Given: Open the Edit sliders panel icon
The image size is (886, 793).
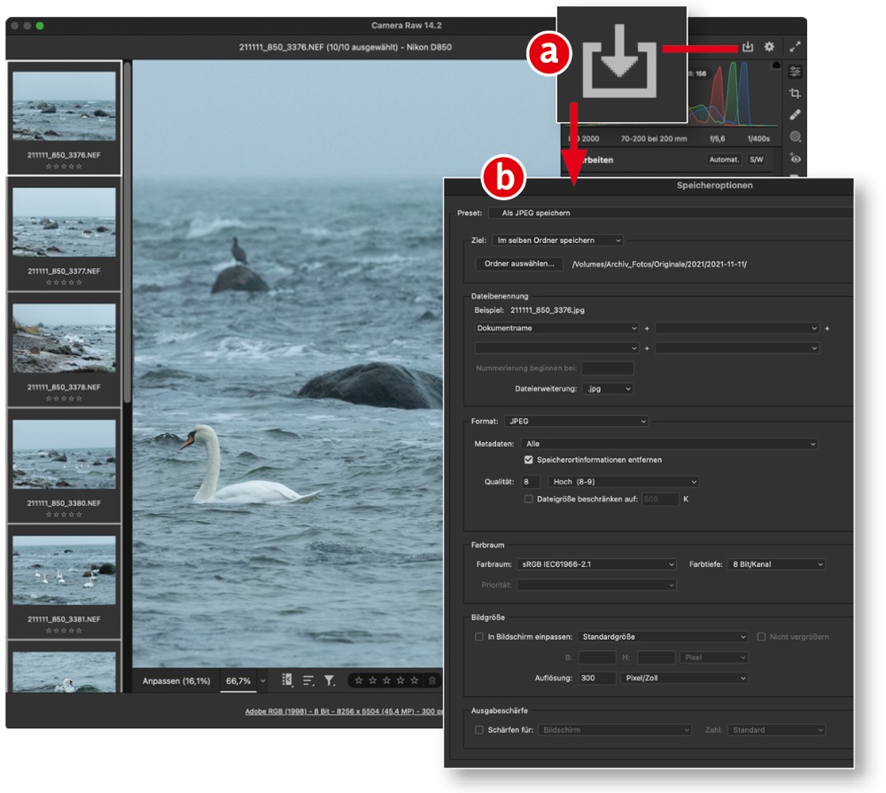Looking at the screenshot, I should point(795,72).
